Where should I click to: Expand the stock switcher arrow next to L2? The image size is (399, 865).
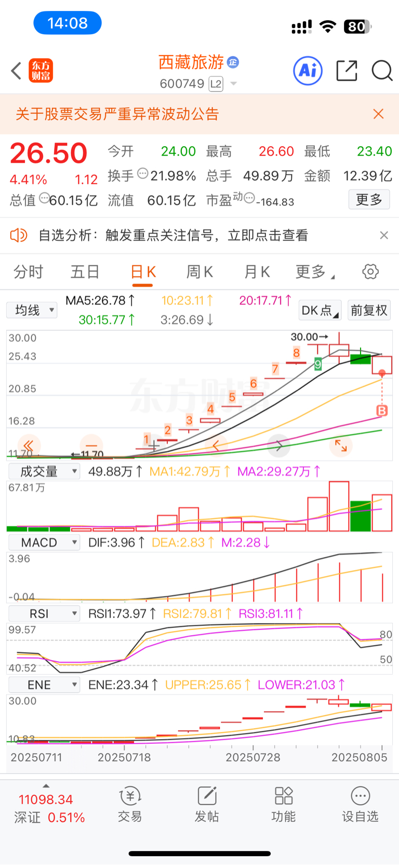click(233, 84)
